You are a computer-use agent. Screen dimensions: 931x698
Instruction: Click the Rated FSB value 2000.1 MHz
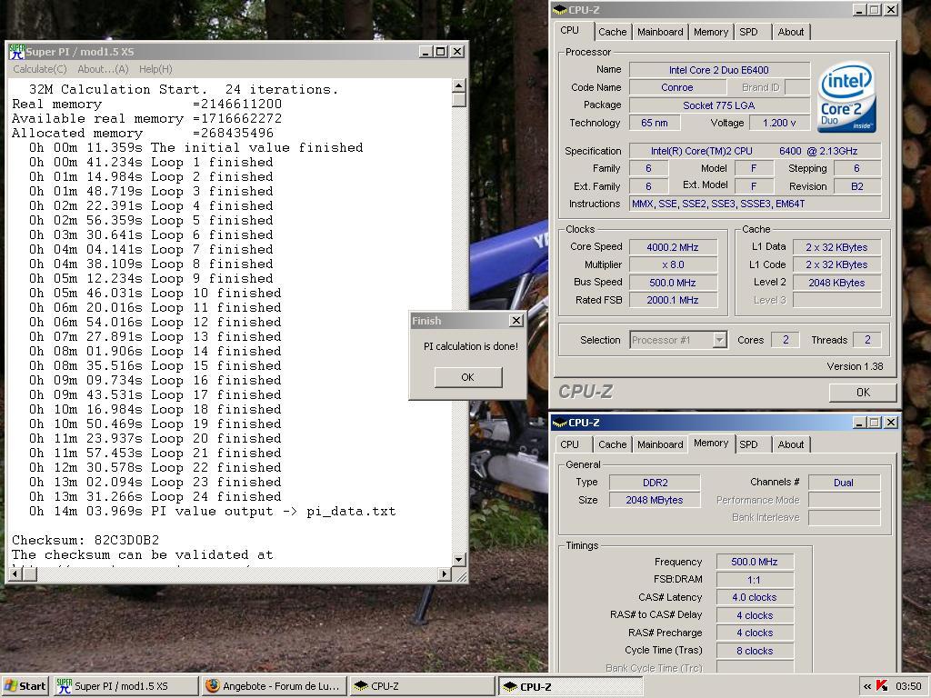click(x=673, y=300)
